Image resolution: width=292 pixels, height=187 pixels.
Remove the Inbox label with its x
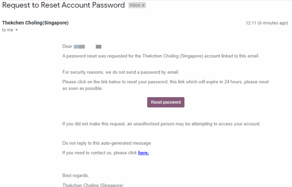(143, 6)
